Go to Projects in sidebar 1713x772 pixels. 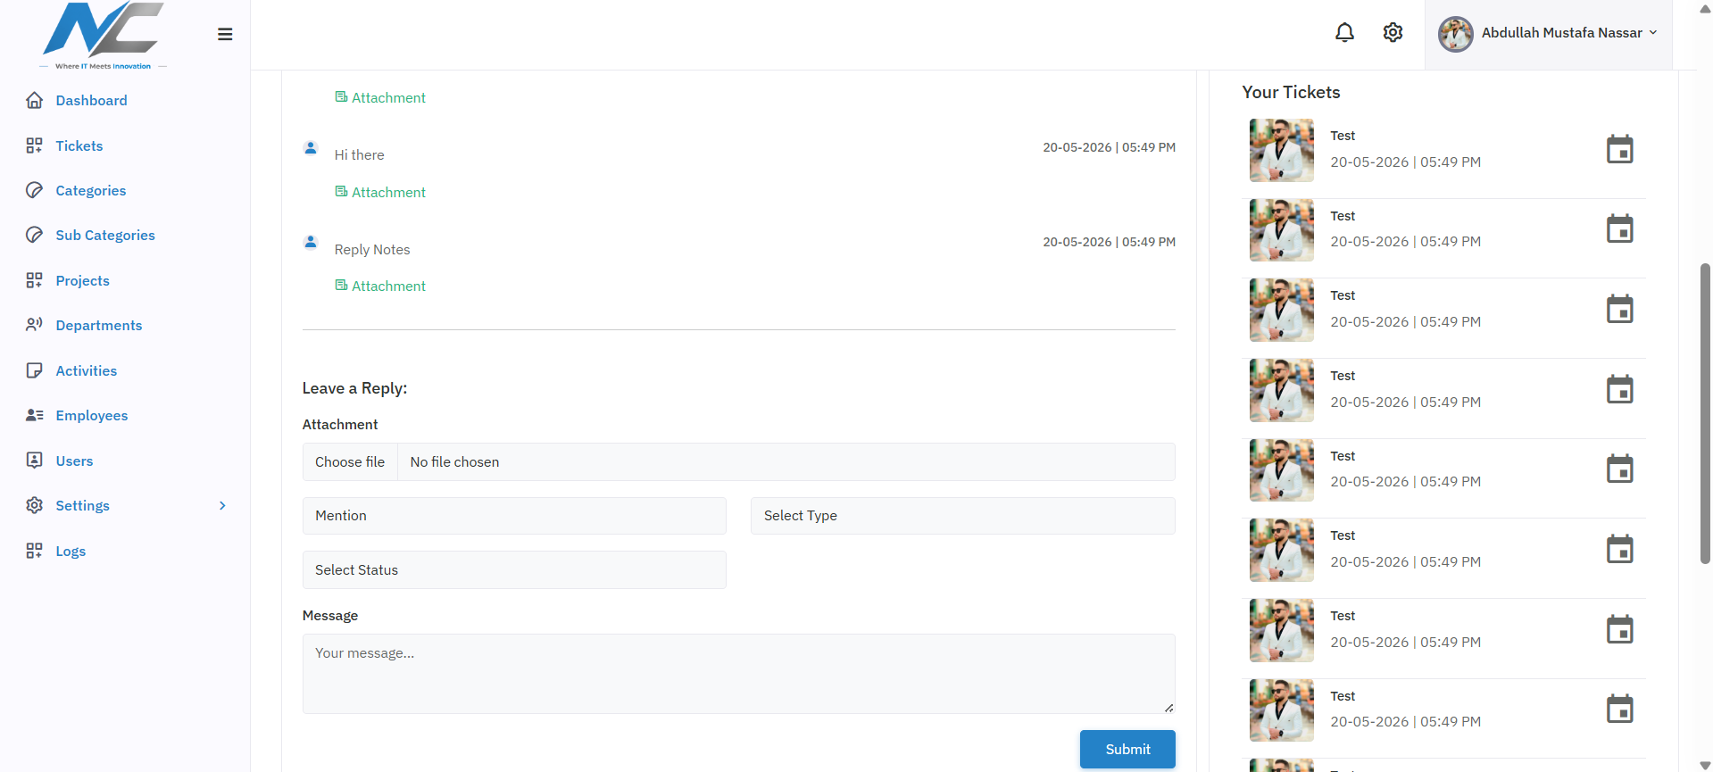pos(82,280)
